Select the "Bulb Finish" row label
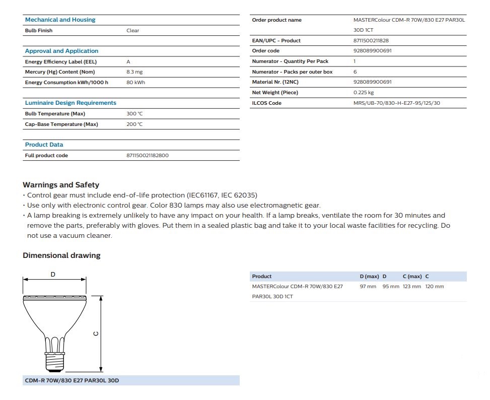The width and height of the screenshot is (490, 400). 39,31
